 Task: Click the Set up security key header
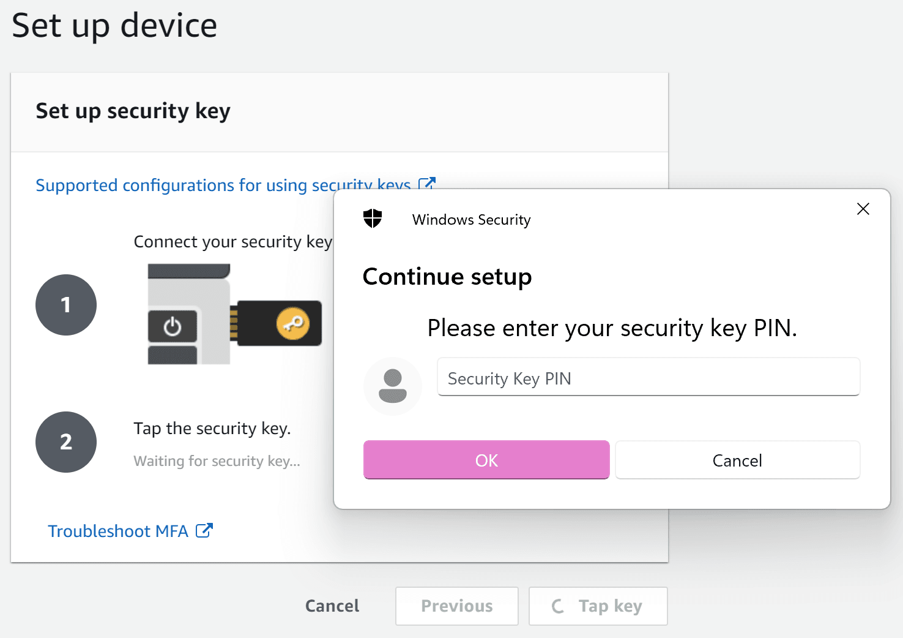[133, 111]
